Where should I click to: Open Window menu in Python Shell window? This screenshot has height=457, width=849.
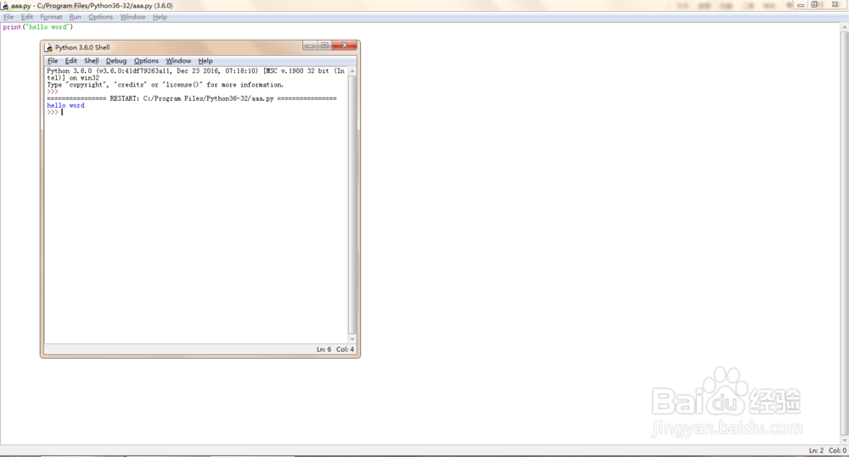click(178, 60)
